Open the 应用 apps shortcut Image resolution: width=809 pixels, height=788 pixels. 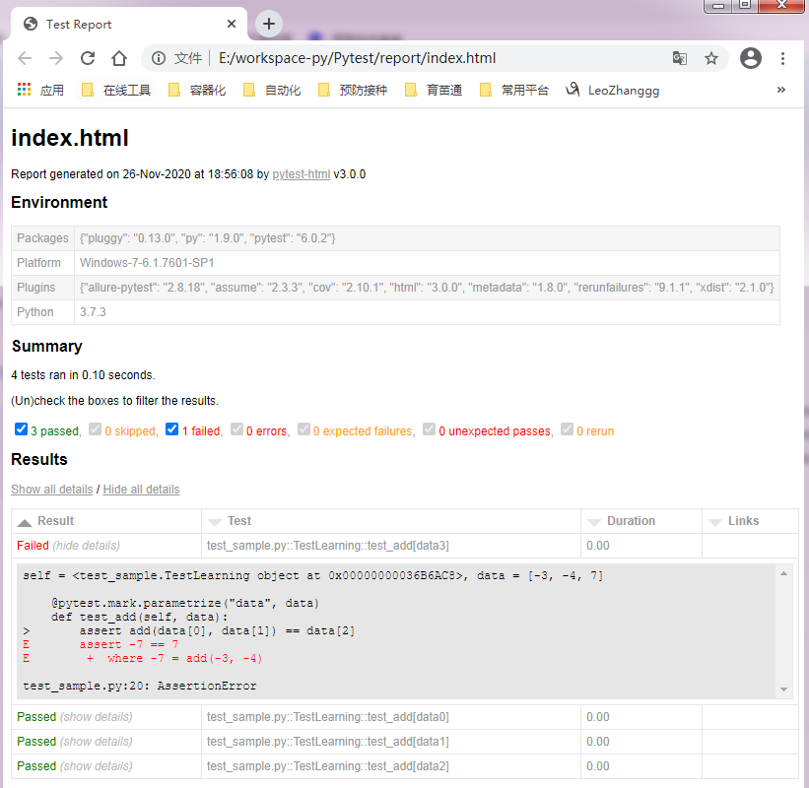(40, 91)
